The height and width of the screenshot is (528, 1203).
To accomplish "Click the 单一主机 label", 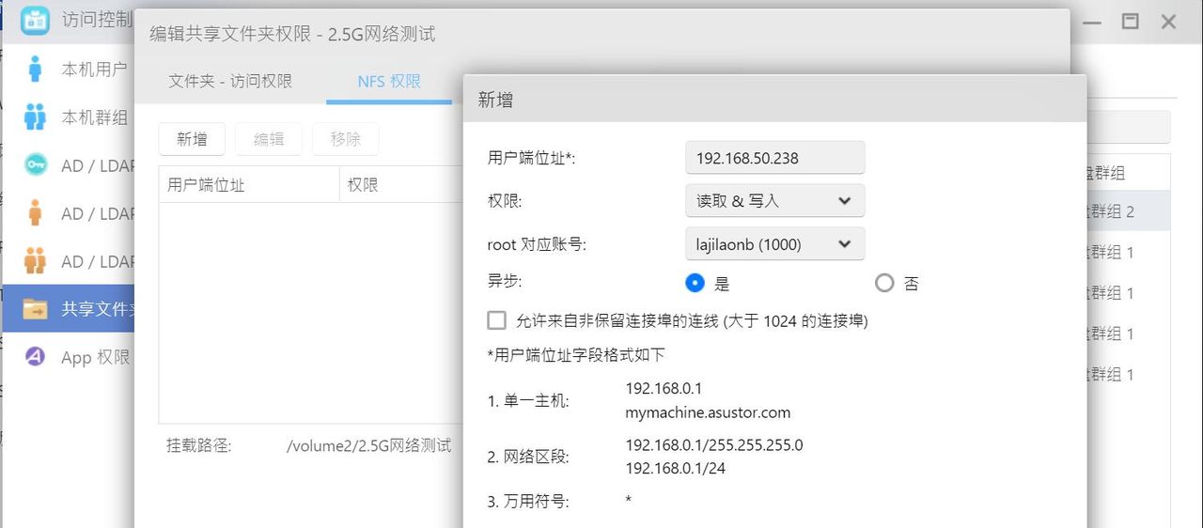I will tap(528, 401).
